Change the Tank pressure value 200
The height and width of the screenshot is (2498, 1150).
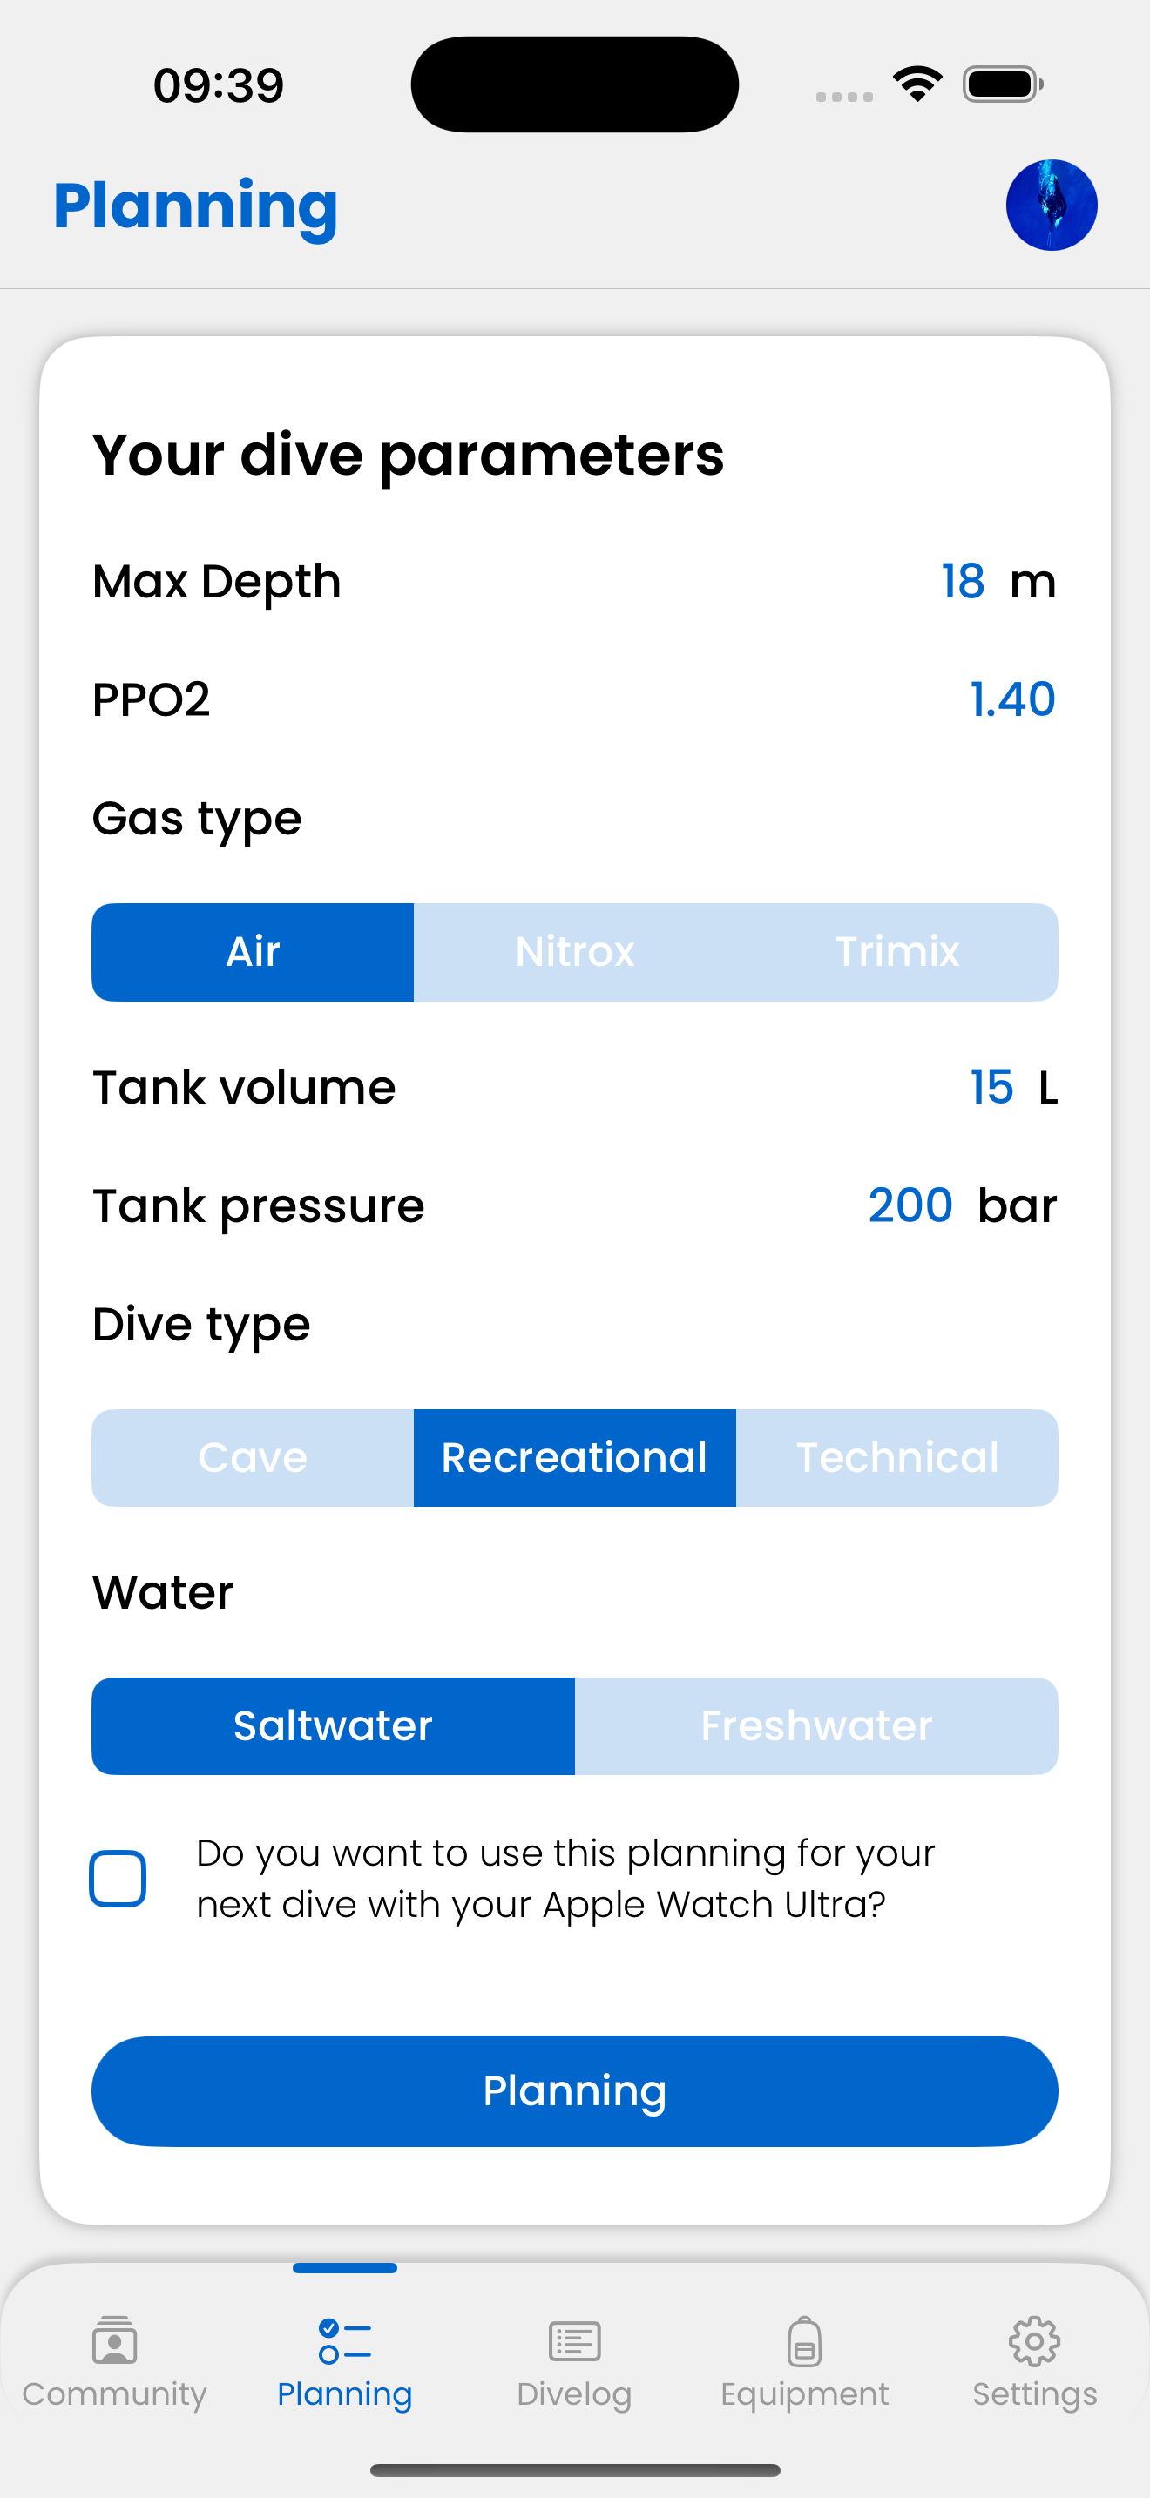pos(910,1205)
